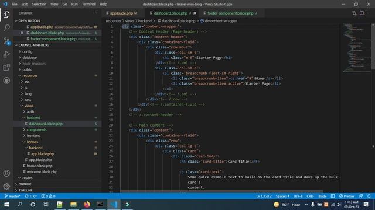Screen dimensions: 375x210
Task: Open the Explorer view in activity bar
Action: click(6, 15)
